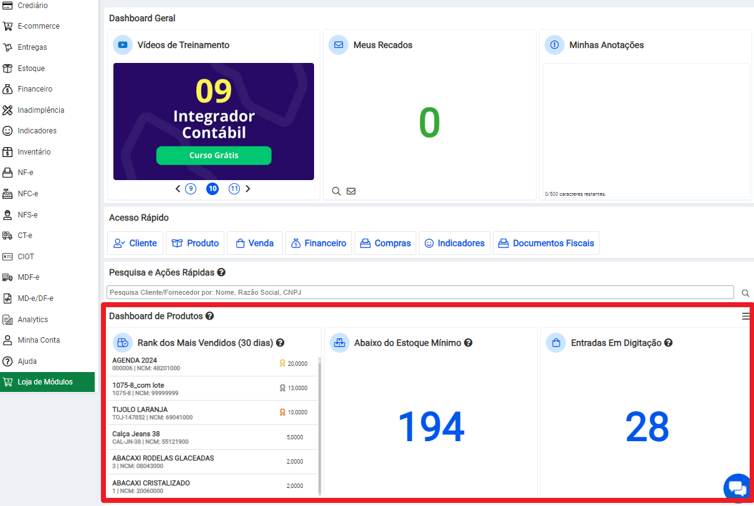Open the Dashboard de Produtos hamburger menu
Image resolution: width=754 pixels, height=506 pixels.
tap(746, 317)
